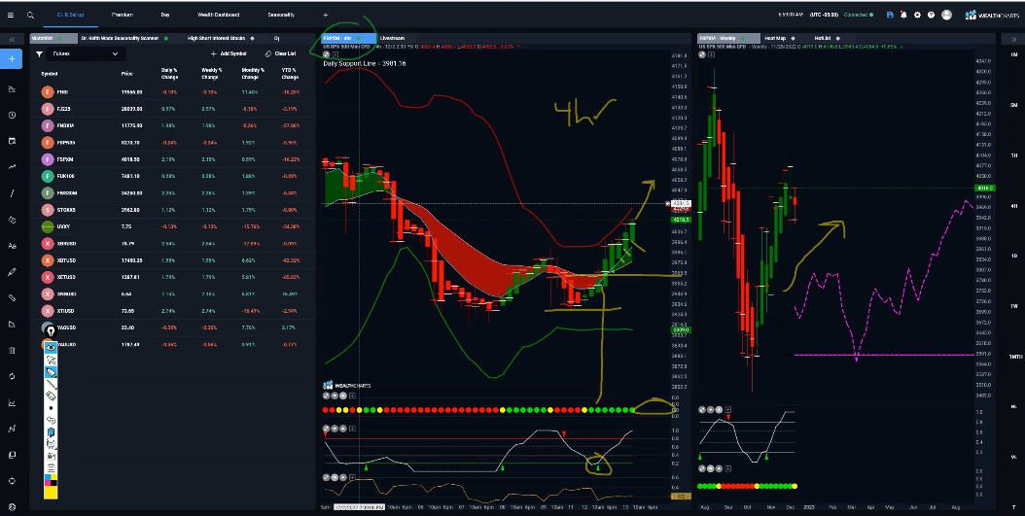Select the 1MTH timeframe on right bar
The width and height of the screenshot is (1025, 516).
coord(1014,356)
